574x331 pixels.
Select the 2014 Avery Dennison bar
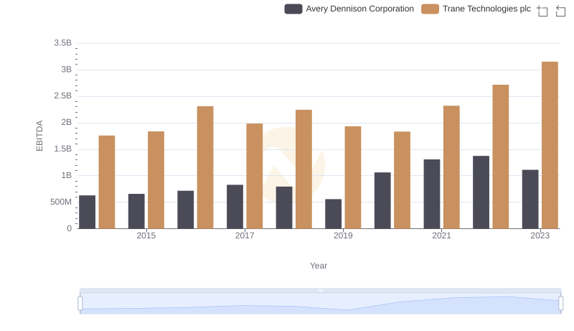tap(87, 212)
